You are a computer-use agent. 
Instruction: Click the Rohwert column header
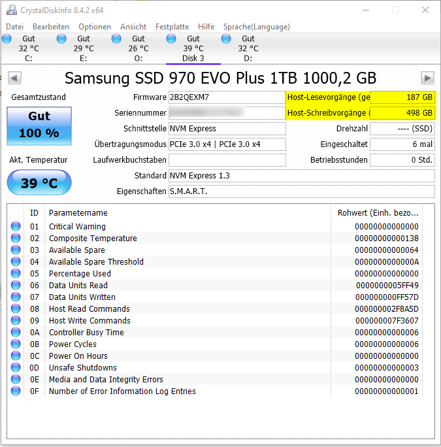click(x=376, y=212)
